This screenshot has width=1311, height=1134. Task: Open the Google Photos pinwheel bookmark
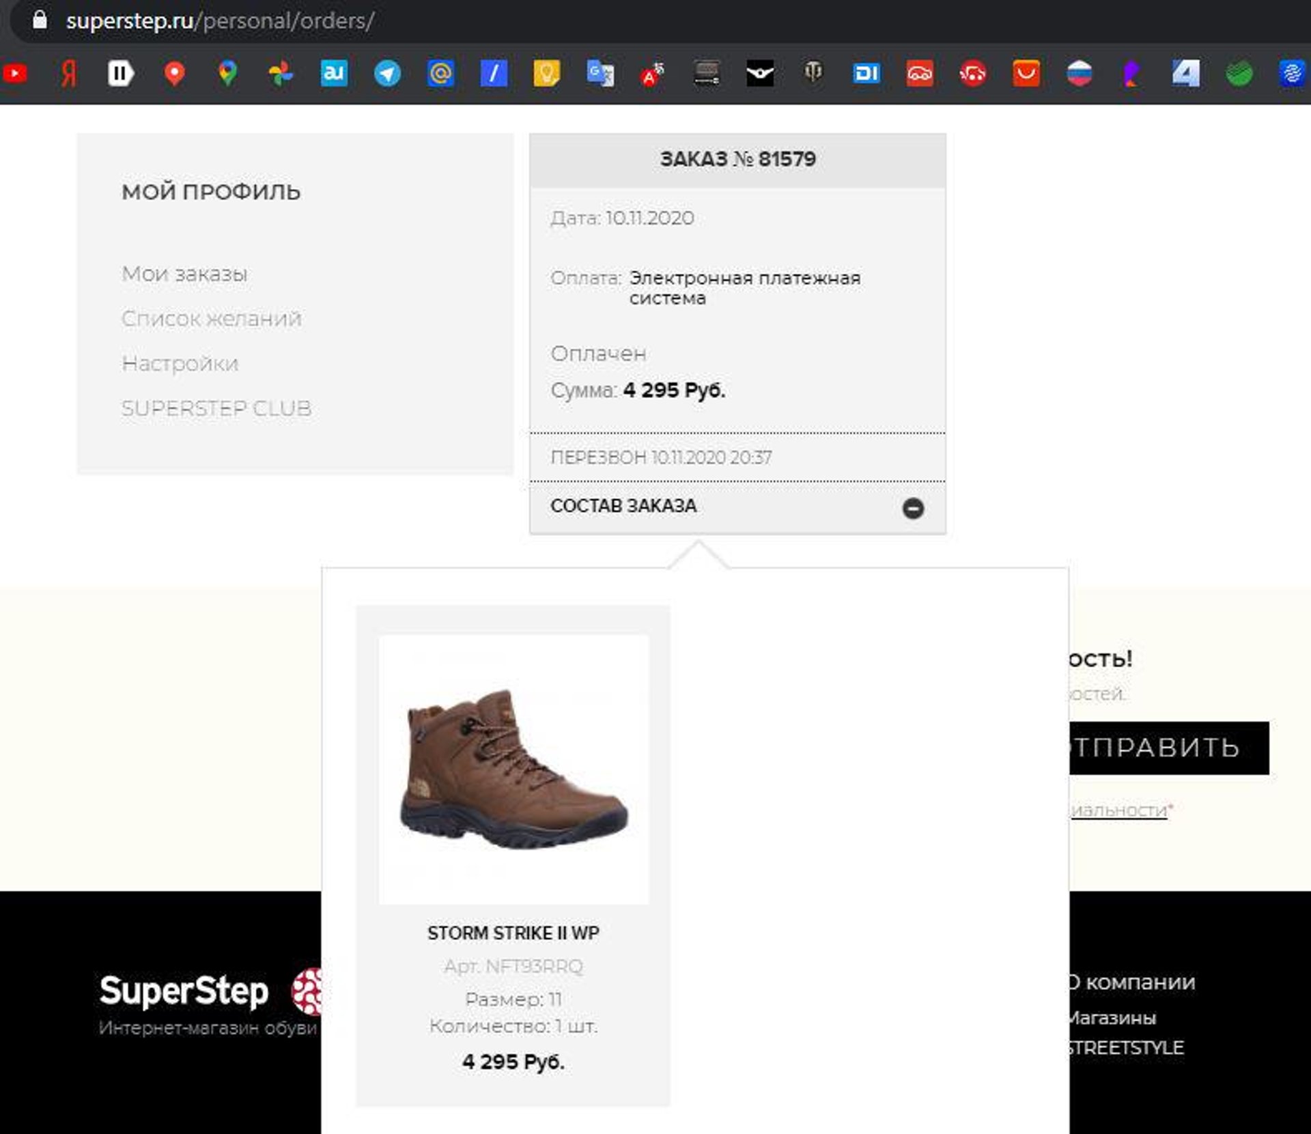click(281, 73)
